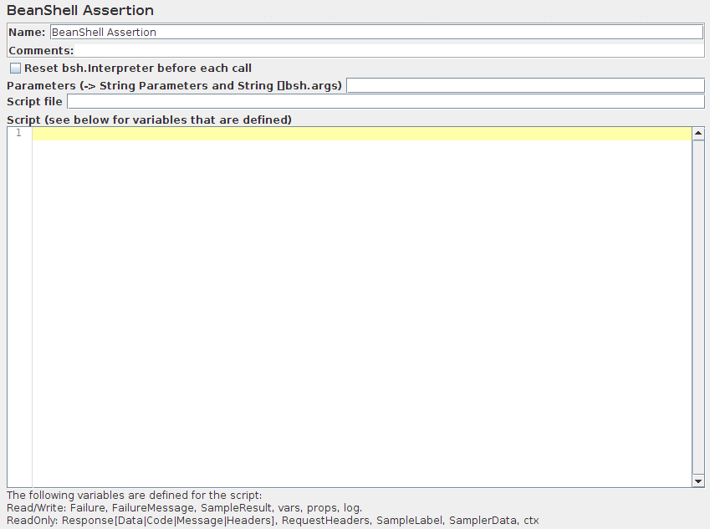
Task: Place cursor in the script editor area
Action: pos(360,251)
